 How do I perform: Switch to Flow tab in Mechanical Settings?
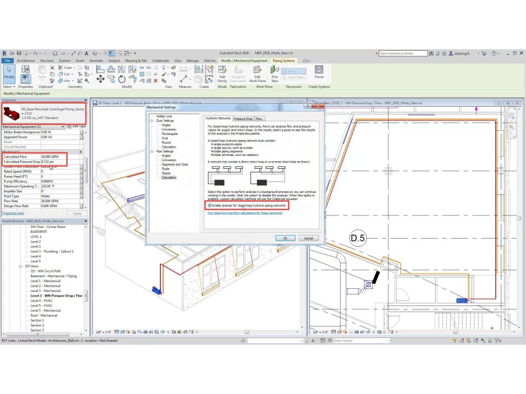[259, 119]
